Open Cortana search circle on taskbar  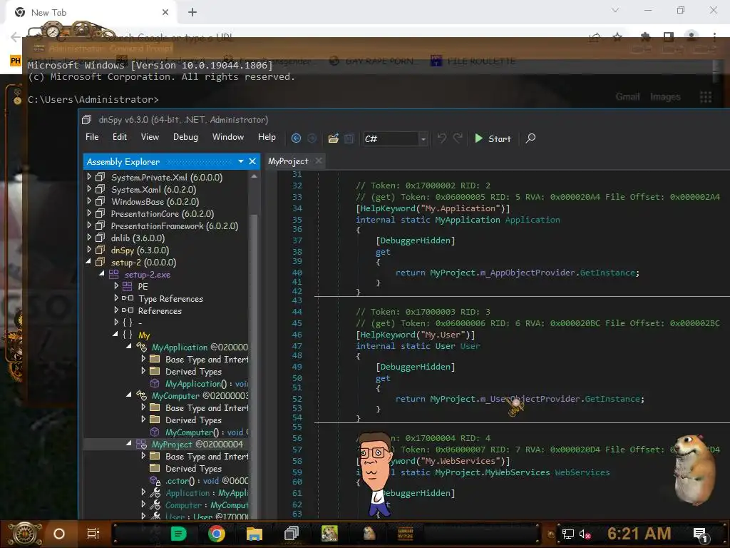pos(59,534)
